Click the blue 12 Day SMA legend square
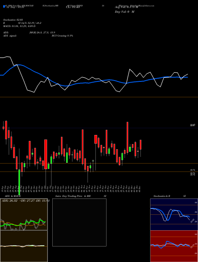The image size is (198, 262). click(x=4, y=6)
